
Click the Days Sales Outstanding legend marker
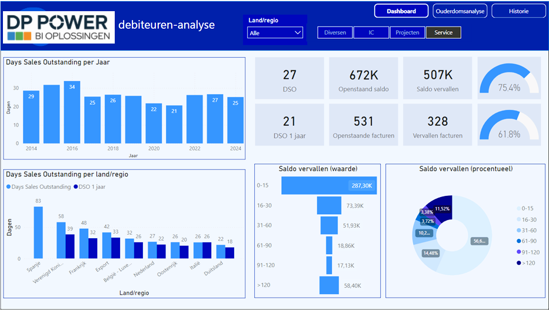[x=8, y=187]
